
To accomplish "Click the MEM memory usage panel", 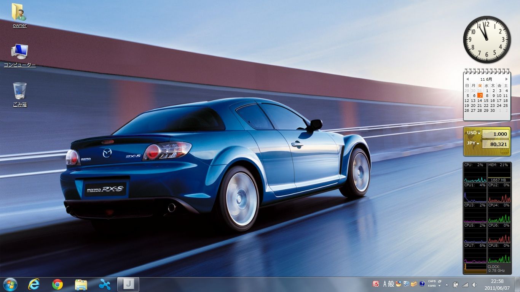I will click(x=499, y=173).
